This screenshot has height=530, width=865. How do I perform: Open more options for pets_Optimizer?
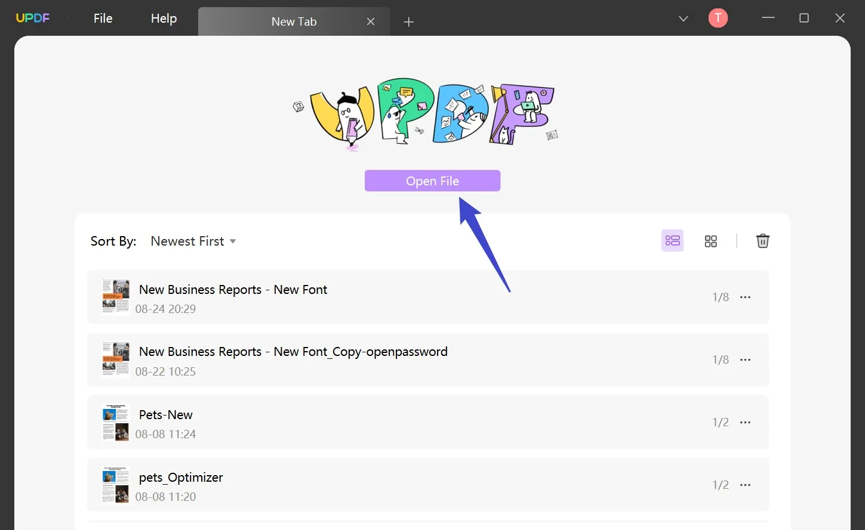746,485
